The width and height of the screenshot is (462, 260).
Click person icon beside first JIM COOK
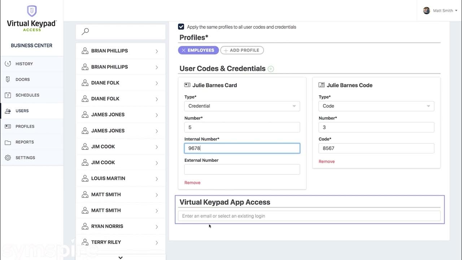click(x=85, y=147)
